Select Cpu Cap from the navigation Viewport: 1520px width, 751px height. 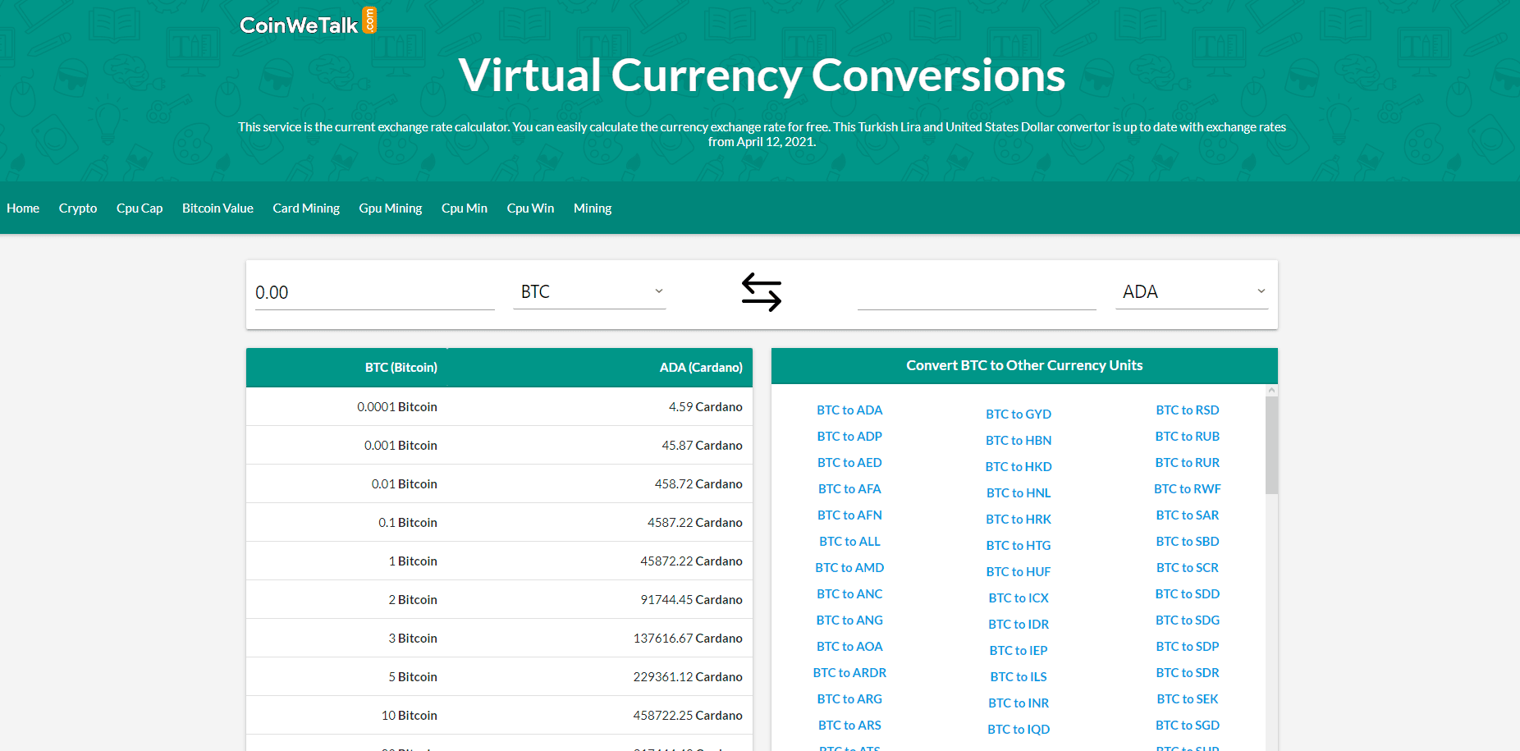[x=139, y=208]
